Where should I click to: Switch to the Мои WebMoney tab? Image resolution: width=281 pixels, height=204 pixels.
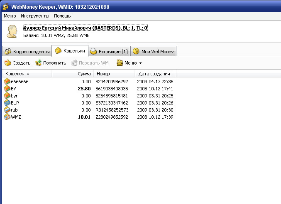click(x=154, y=51)
